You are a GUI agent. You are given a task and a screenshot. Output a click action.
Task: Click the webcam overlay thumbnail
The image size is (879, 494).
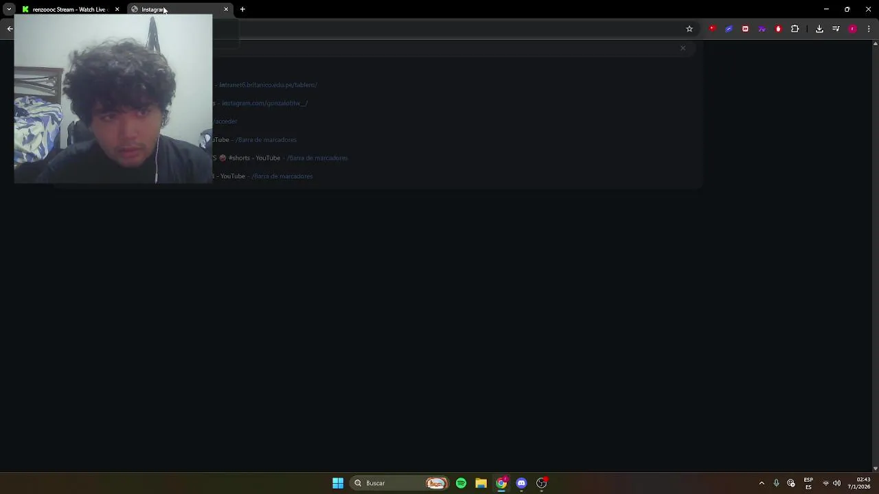113,99
